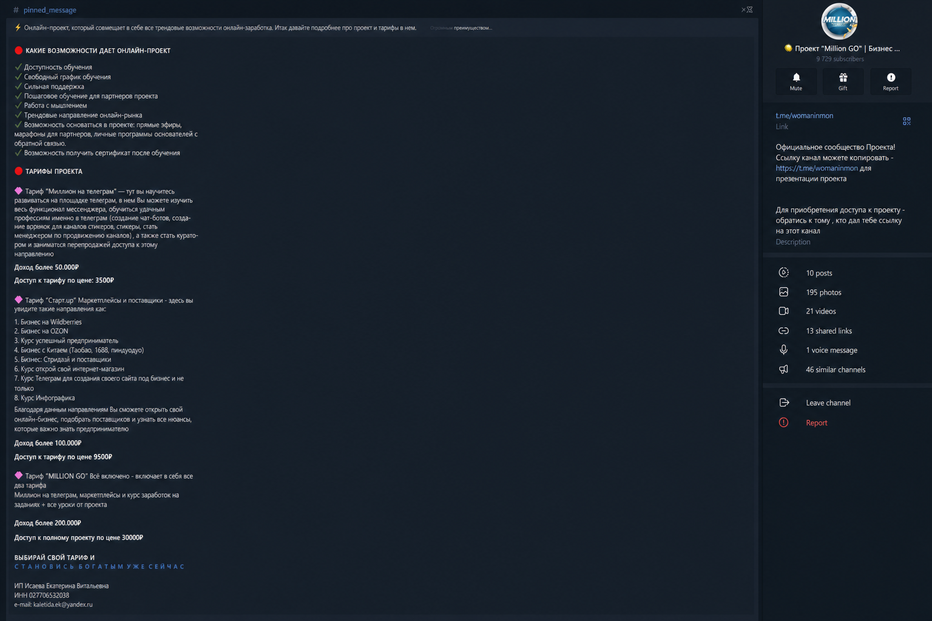Show the QR code for t.me/womaninmon

(907, 121)
